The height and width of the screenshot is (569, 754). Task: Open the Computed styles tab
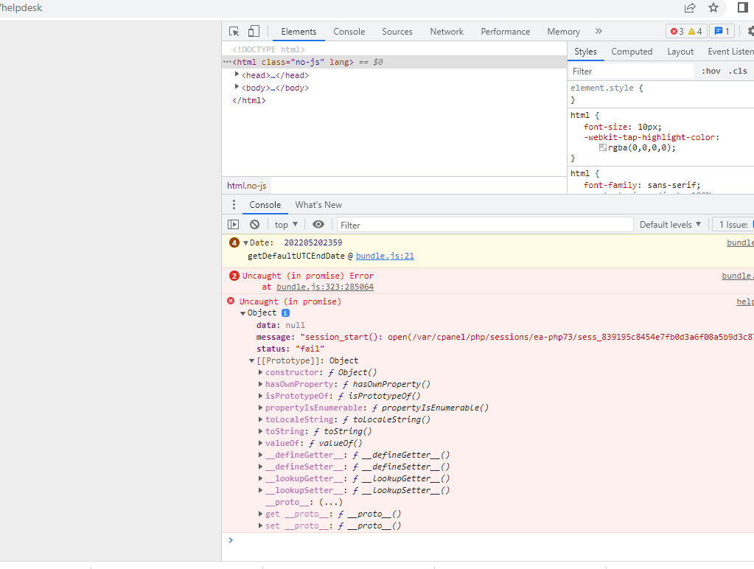(x=632, y=52)
